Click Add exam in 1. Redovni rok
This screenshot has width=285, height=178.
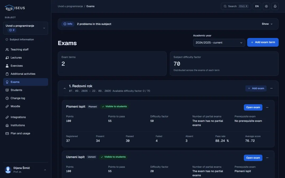pos(256,88)
